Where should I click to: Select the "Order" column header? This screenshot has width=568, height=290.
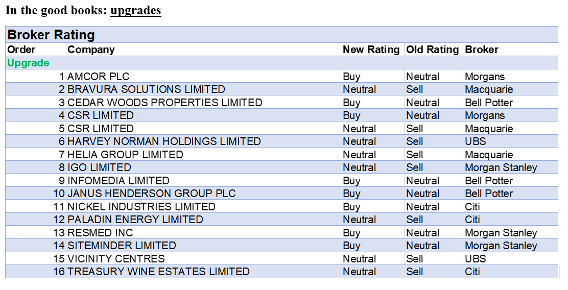coord(21,50)
